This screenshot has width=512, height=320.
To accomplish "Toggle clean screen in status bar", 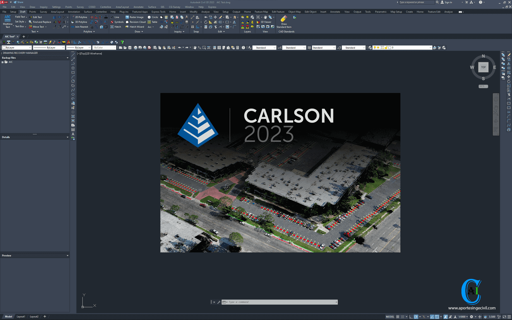I will tap(504, 317).
